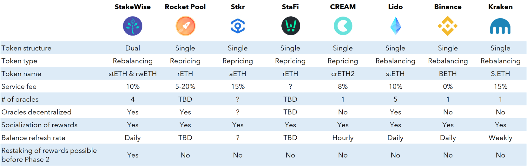Select the Rocket Pool column heading
The width and height of the screenshot is (527, 166).
coord(185,7)
